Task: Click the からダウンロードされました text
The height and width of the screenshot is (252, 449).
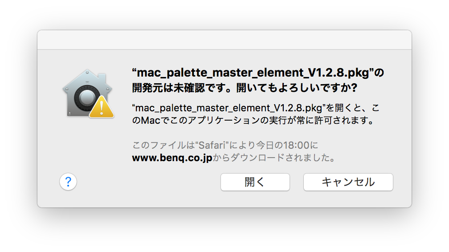Action: coord(274,158)
